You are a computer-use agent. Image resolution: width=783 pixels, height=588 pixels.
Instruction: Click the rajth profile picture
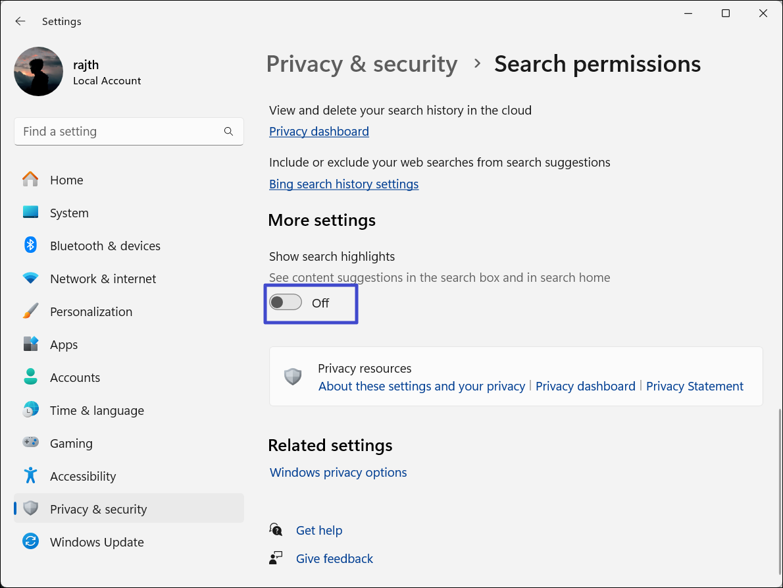(39, 72)
